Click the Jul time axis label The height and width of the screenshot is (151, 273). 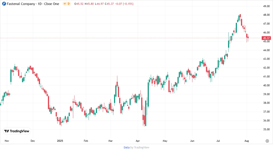click(x=218, y=141)
